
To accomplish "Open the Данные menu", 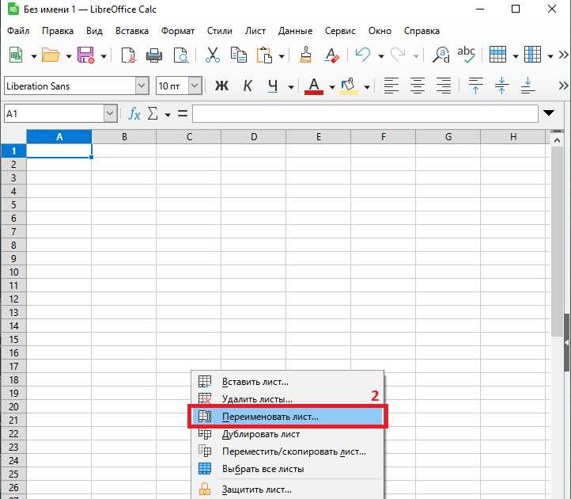I will tap(295, 31).
